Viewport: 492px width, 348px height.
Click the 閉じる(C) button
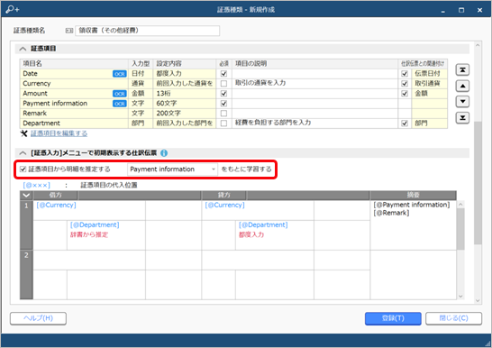pos(453,318)
